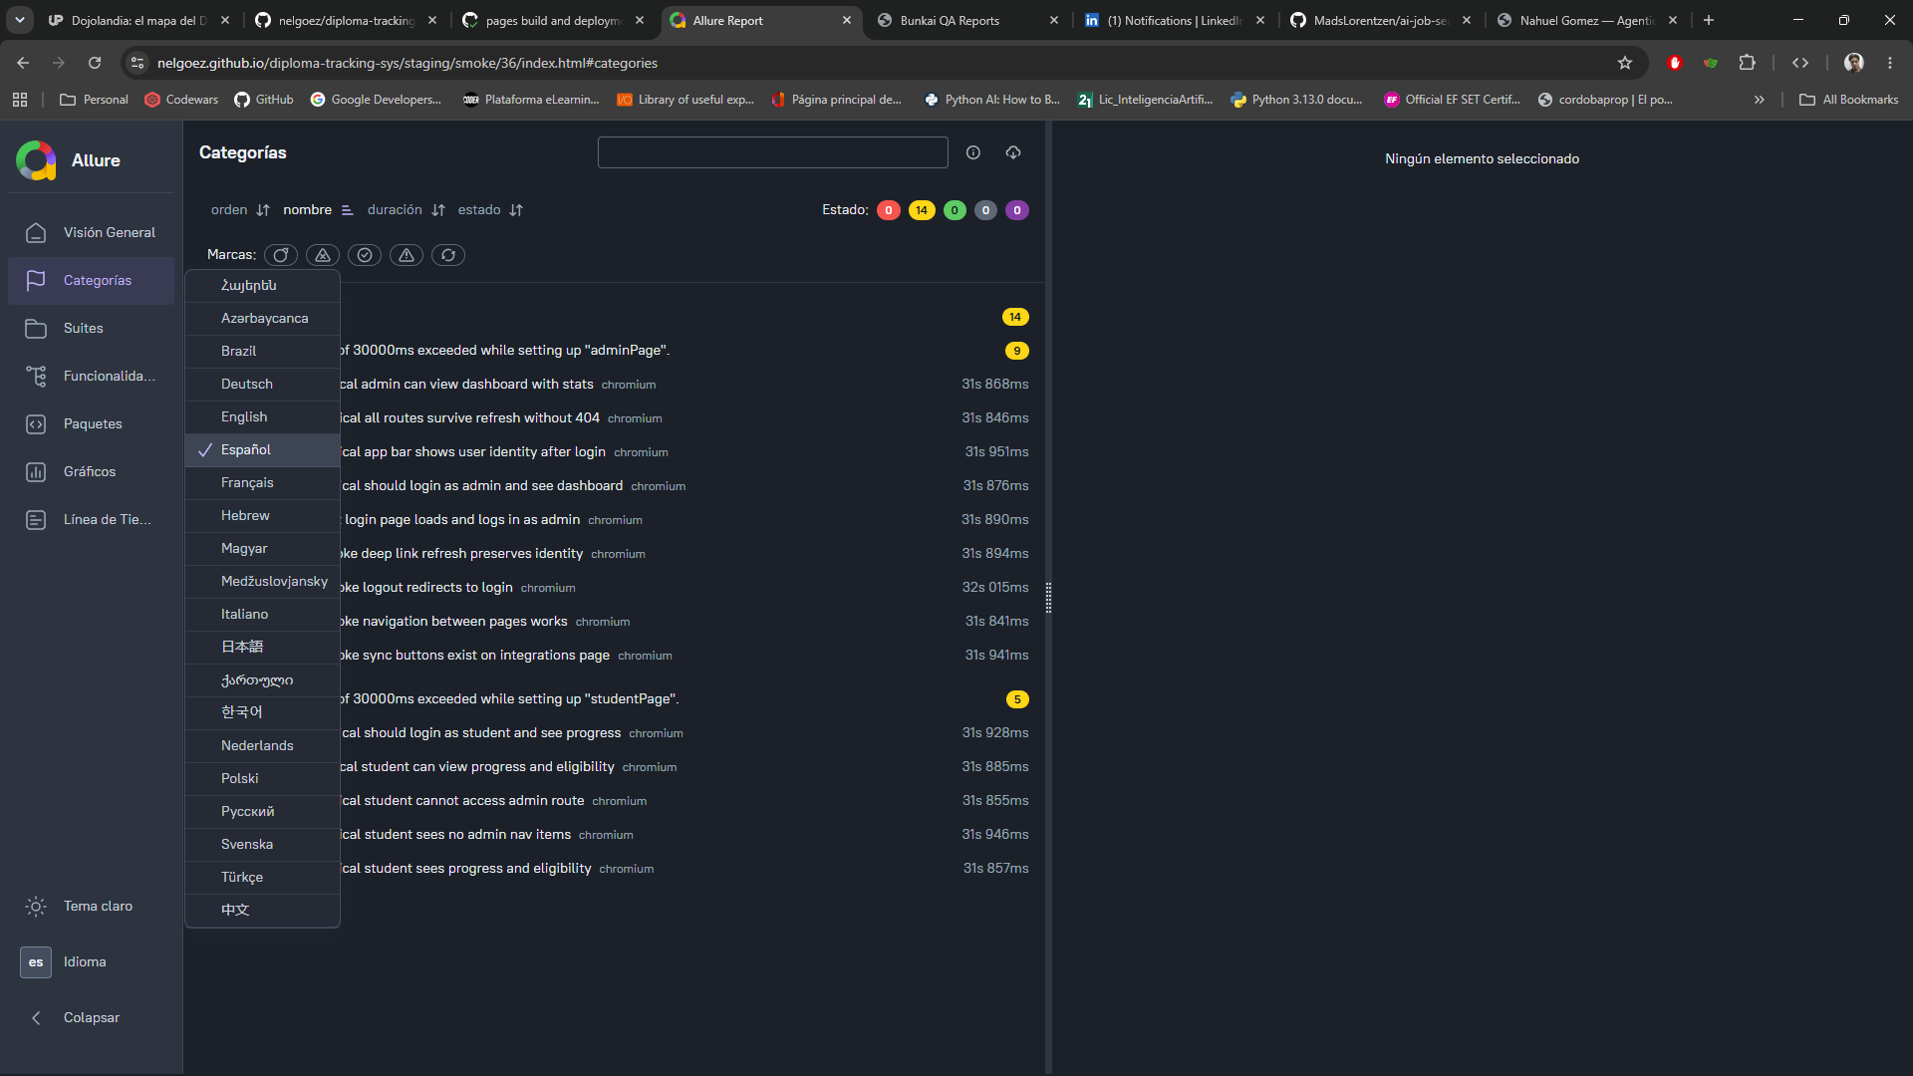Screen dimensions: 1913x1076
Task: Toggle the skipped gray status filter badge
Action: pyautogui.click(x=985, y=210)
